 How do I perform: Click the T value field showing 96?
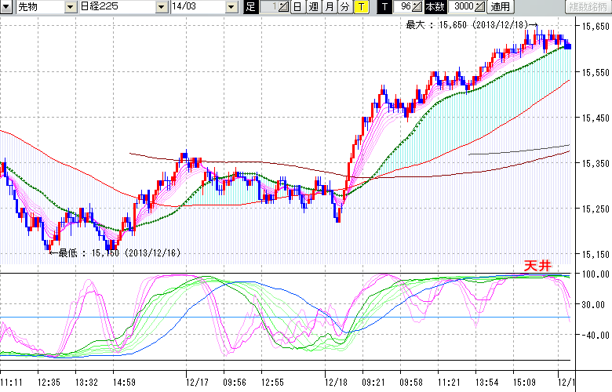pyautogui.click(x=403, y=7)
